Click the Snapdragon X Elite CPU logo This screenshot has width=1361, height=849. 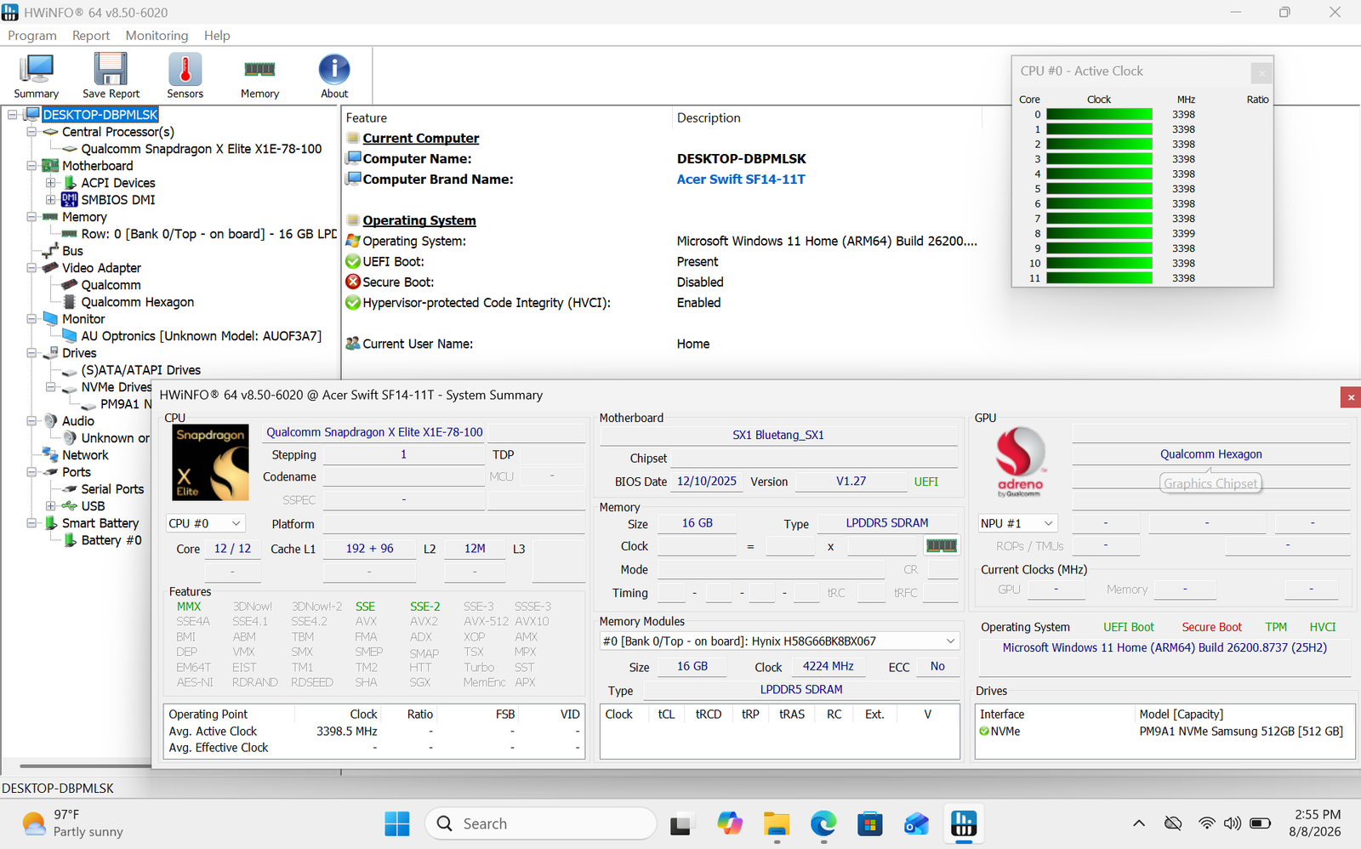tap(210, 462)
